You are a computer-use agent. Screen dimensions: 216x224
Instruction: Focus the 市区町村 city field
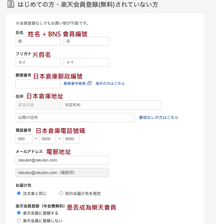click(112, 105)
